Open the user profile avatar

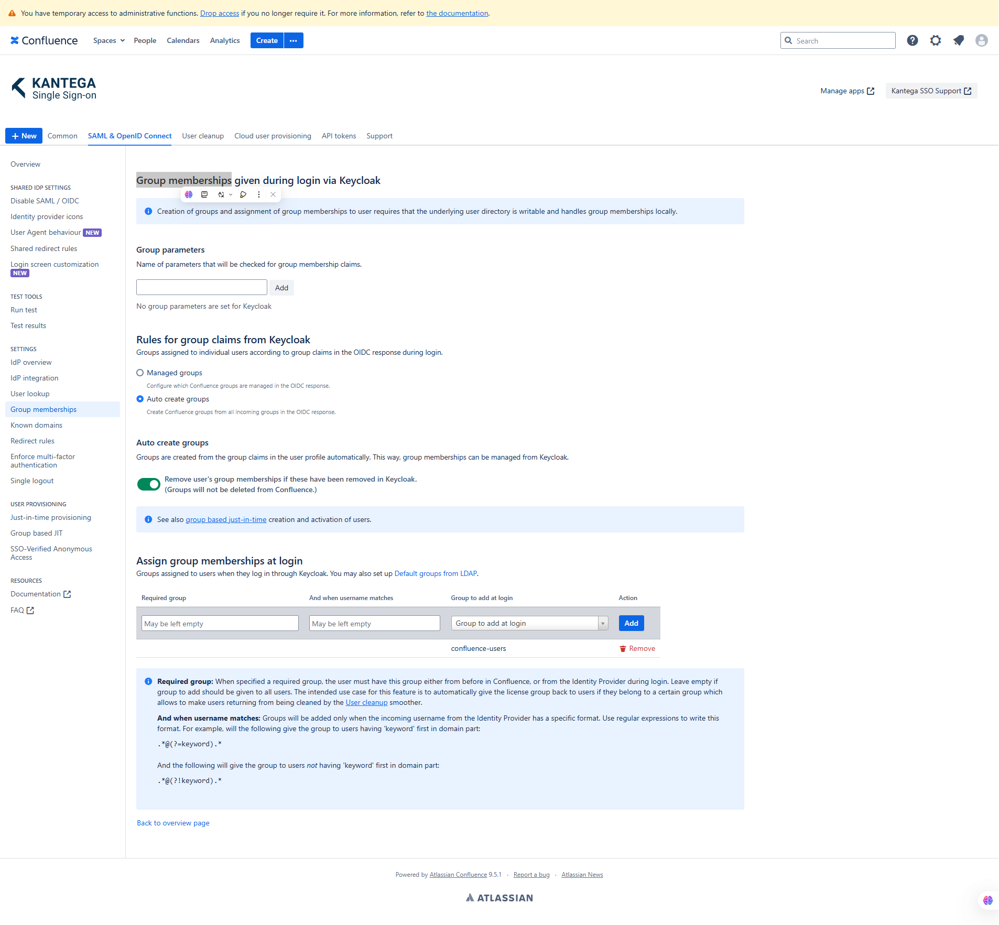[981, 40]
